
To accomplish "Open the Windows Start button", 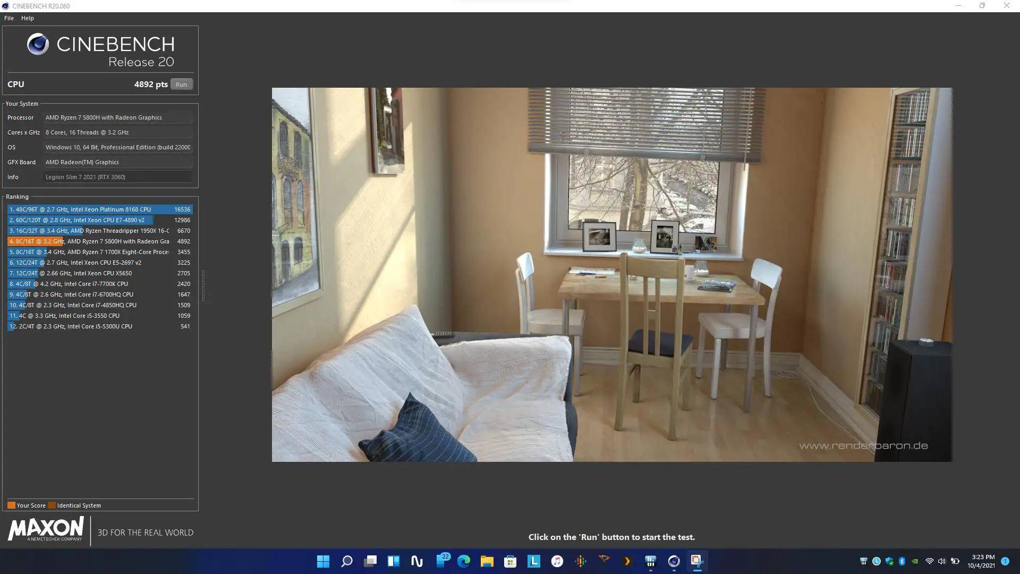I will click(323, 561).
